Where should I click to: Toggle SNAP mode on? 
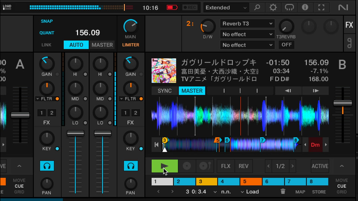point(47,21)
